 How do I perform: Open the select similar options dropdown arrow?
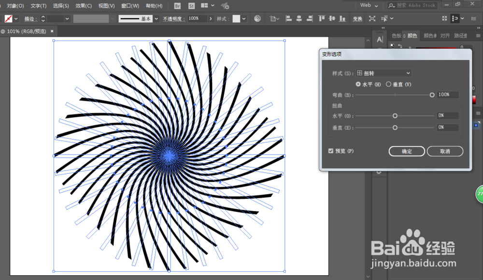(x=392, y=18)
